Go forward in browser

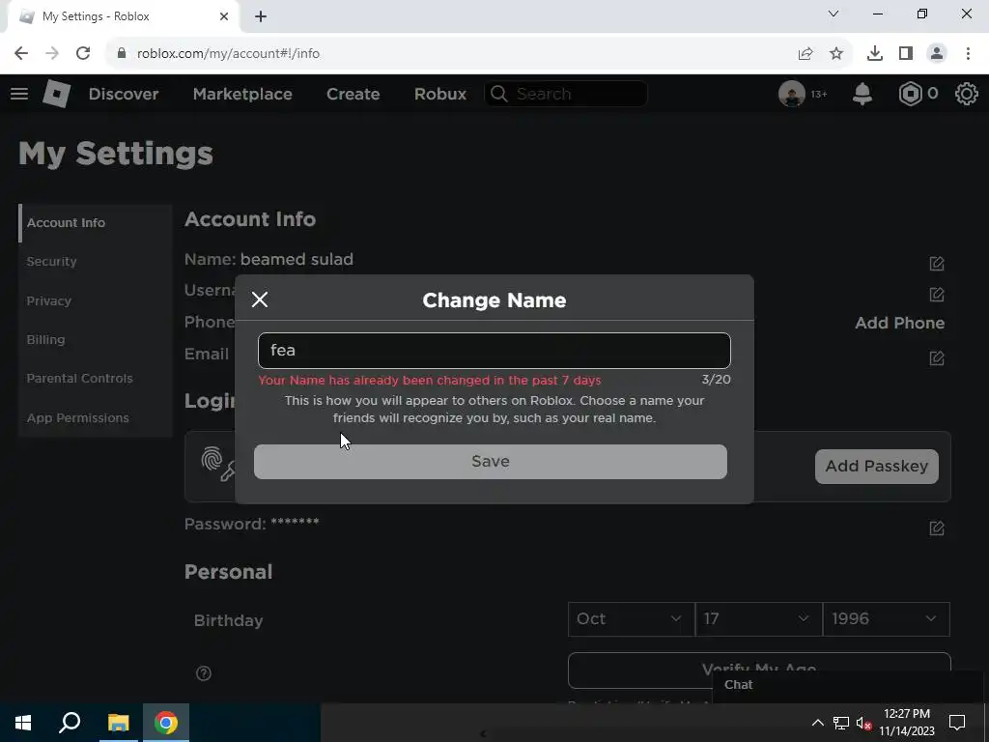[52, 54]
